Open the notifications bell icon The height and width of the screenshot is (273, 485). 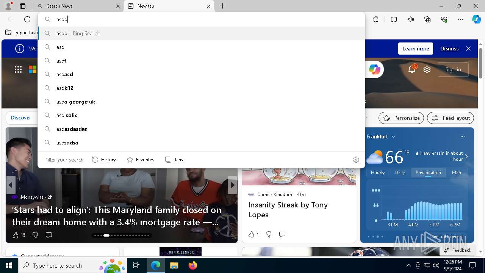tap(412, 69)
